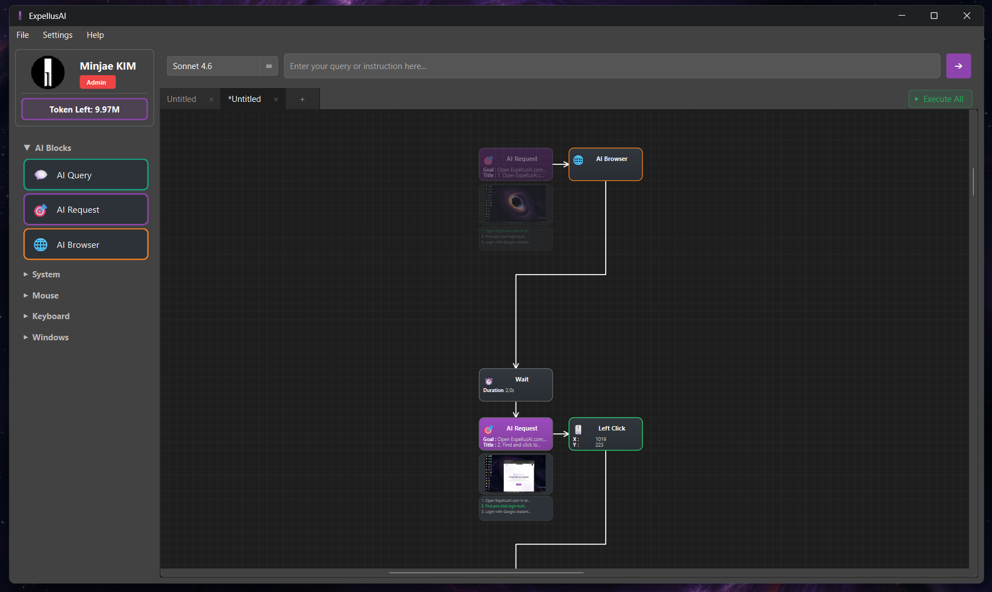Click the Token Left 9.97M button

point(84,109)
